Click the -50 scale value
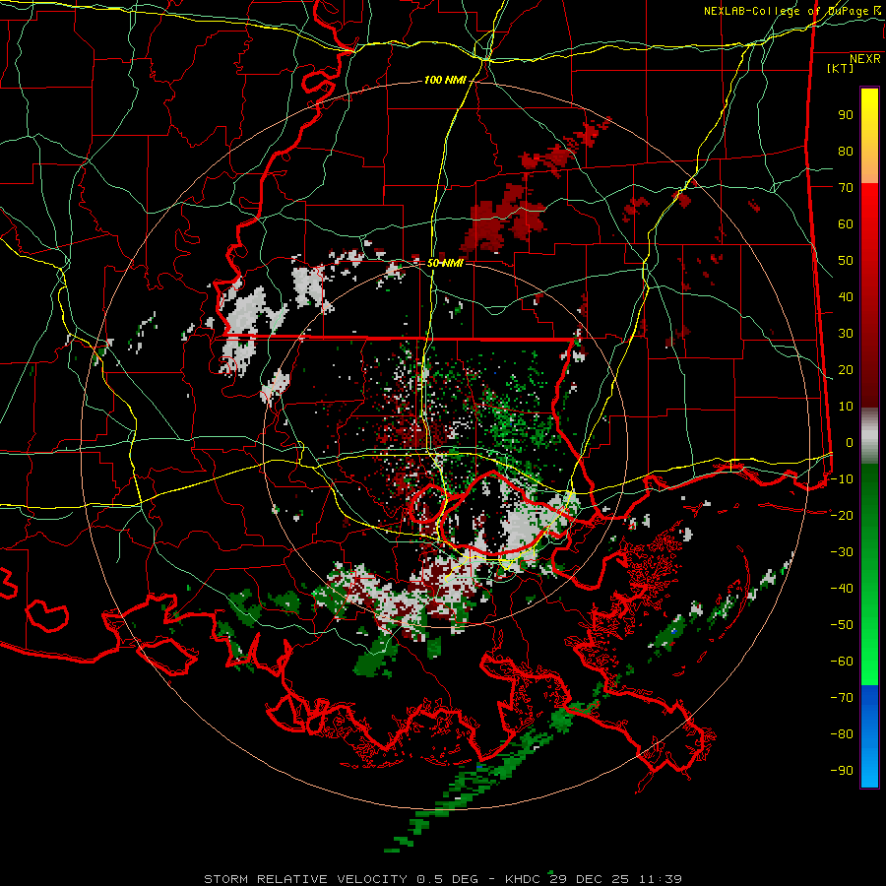The height and width of the screenshot is (886, 886). (842, 625)
